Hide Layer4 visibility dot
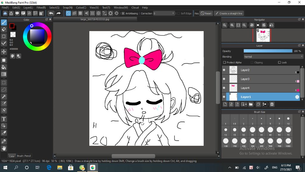This screenshot has width=305, height=172. click(x=224, y=88)
